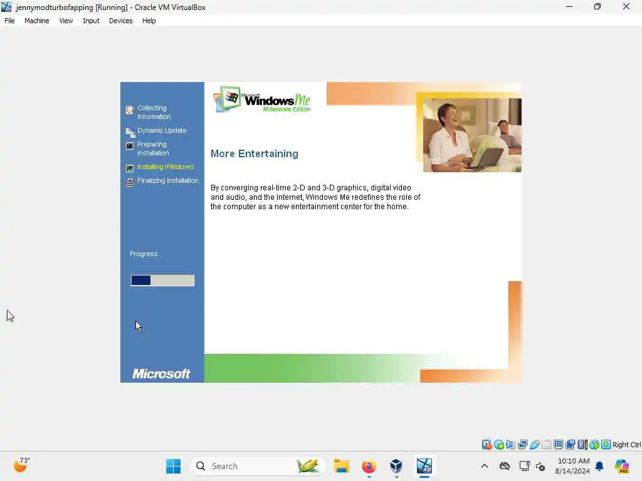This screenshot has width=642, height=481.
Task: Click the Progress label
Action: 145,254
